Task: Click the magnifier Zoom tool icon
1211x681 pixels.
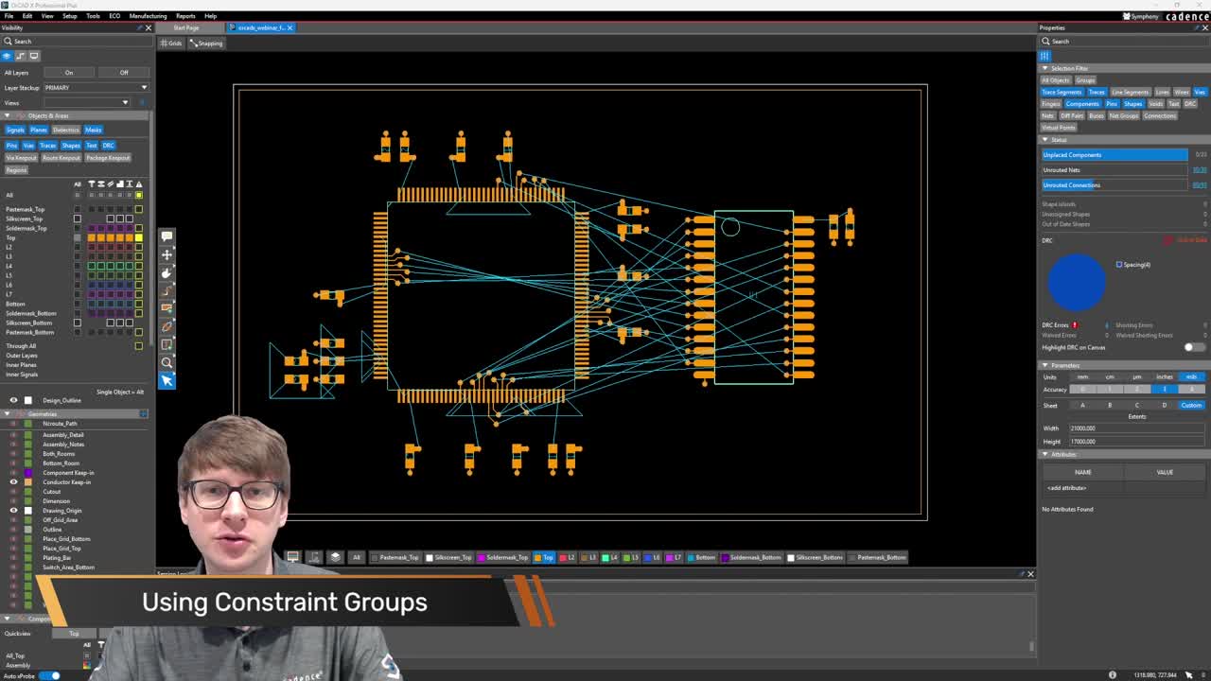Action: [x=167, y=362]
